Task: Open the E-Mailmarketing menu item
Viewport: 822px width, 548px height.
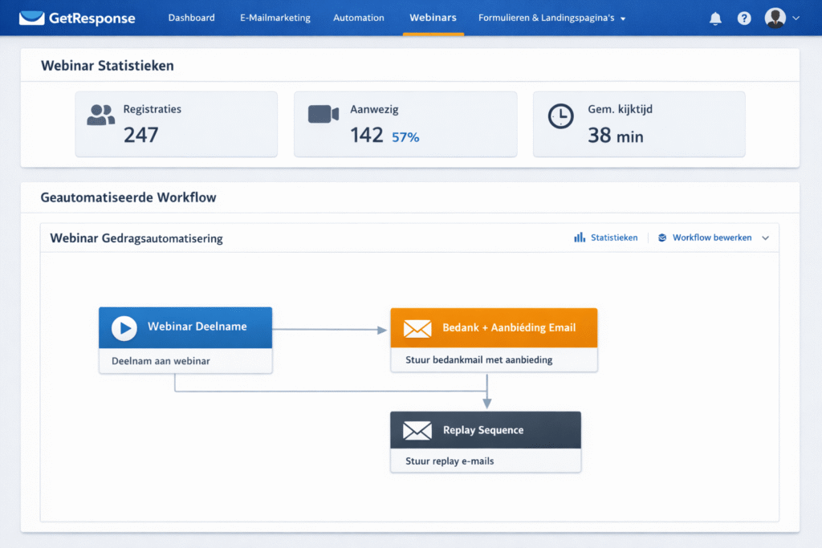Action: pos(275,18)
